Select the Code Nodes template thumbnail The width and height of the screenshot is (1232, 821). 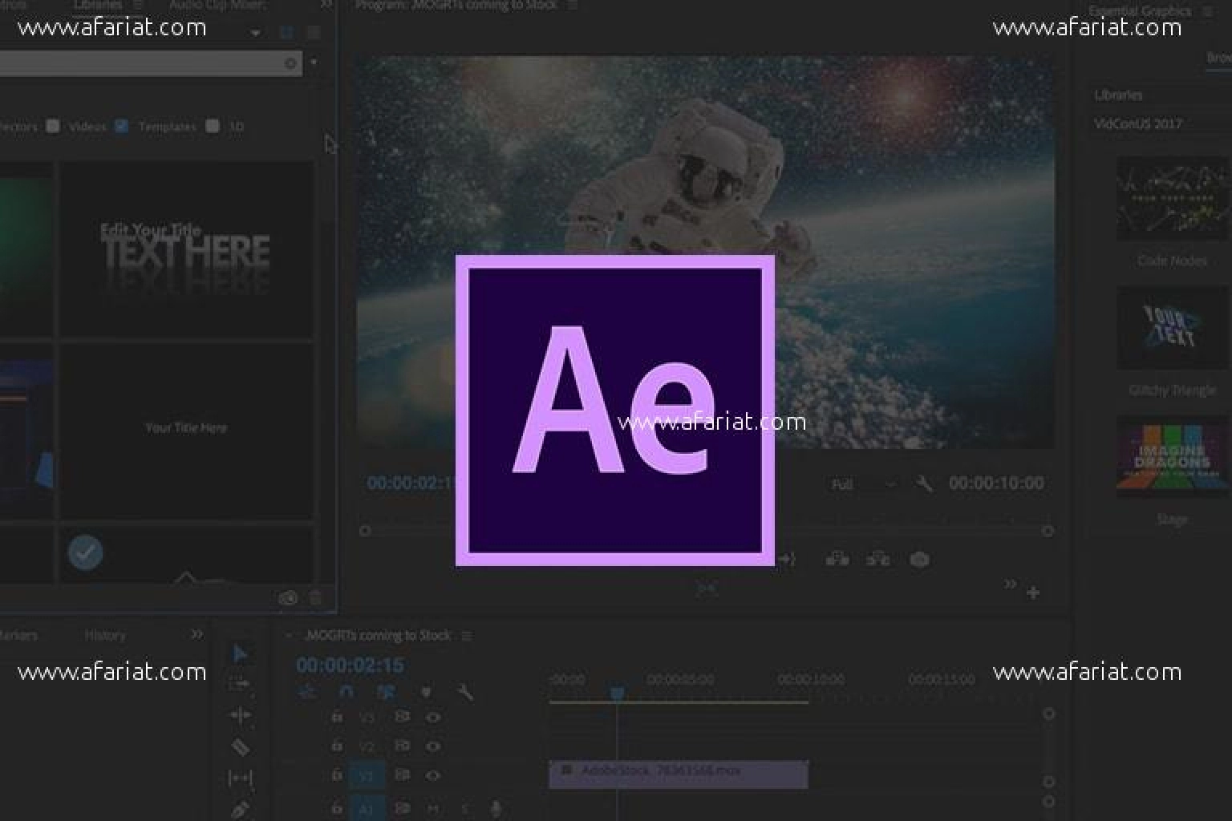pos(1173,198)
